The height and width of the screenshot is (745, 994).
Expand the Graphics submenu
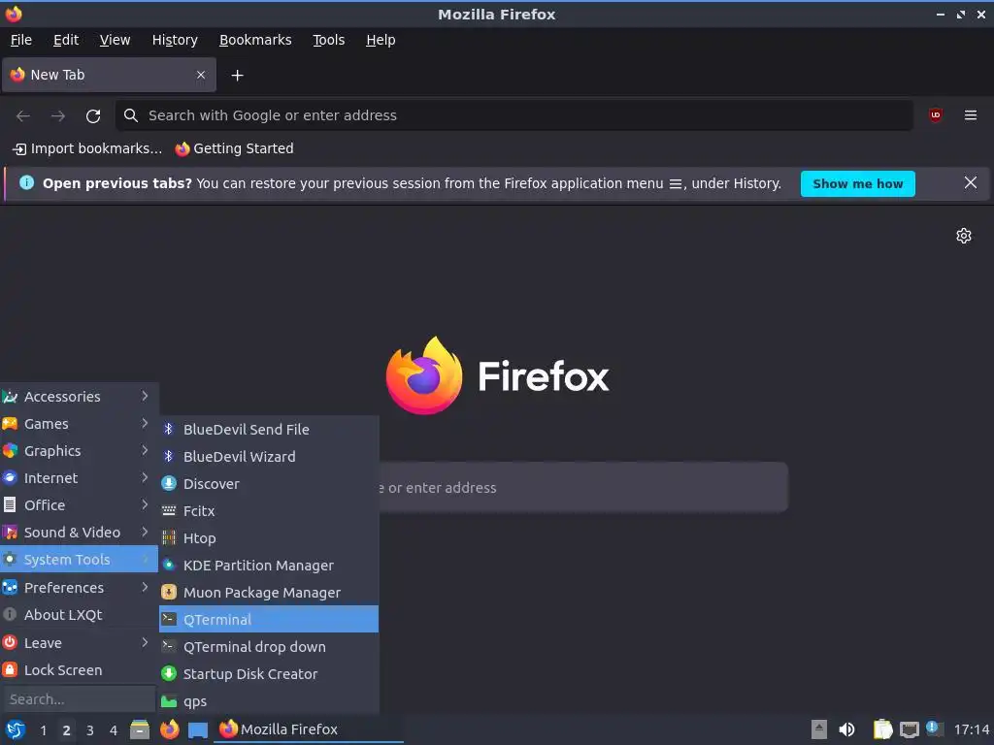(x=80, y=450)
